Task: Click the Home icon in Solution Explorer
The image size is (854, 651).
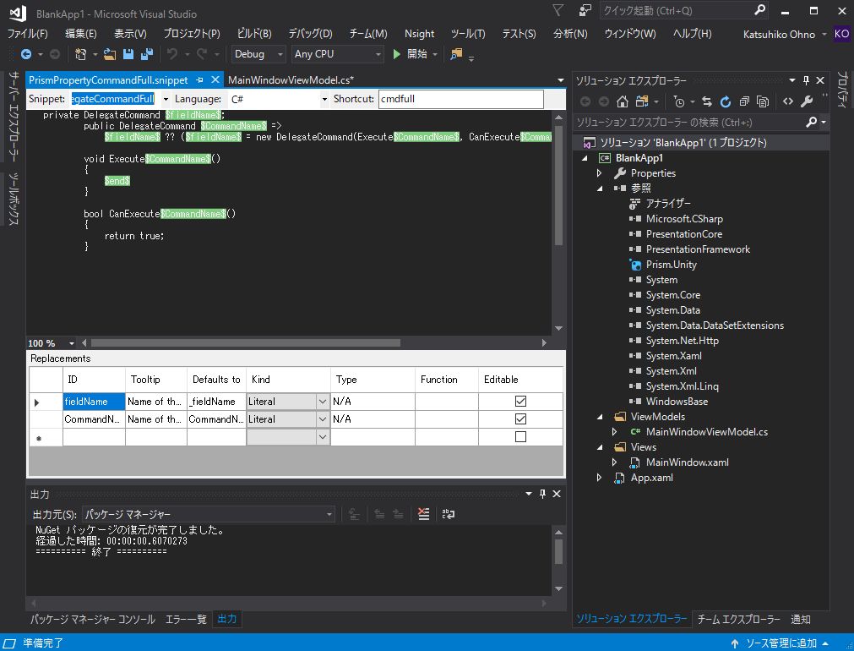Action: click(x=622, y=101)
